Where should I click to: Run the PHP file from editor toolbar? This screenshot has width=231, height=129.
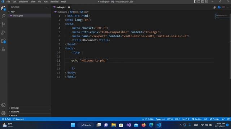[x=215, y=7]
